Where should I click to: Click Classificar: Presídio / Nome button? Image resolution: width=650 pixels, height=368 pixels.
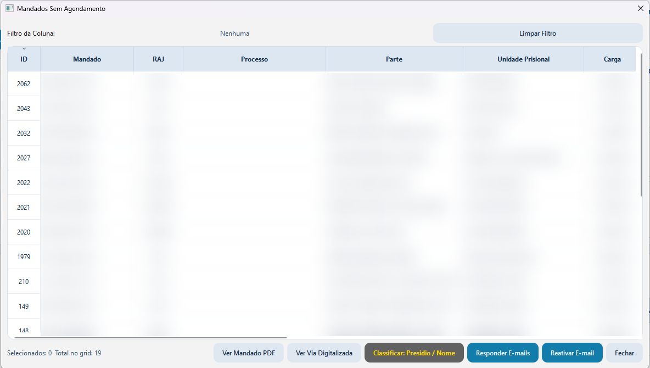tap(414, 353)
